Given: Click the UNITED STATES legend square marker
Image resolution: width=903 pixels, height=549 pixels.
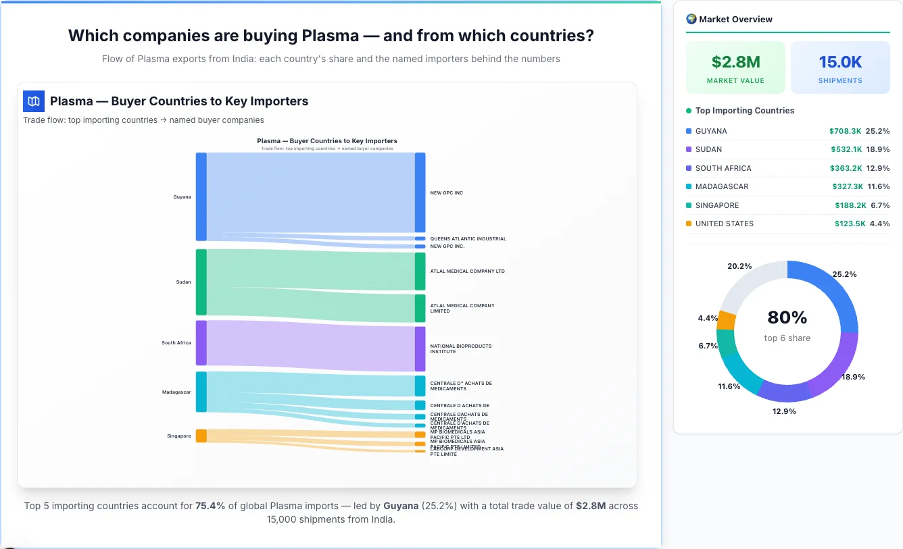Looking at the screenshot, I should [688, 224].
